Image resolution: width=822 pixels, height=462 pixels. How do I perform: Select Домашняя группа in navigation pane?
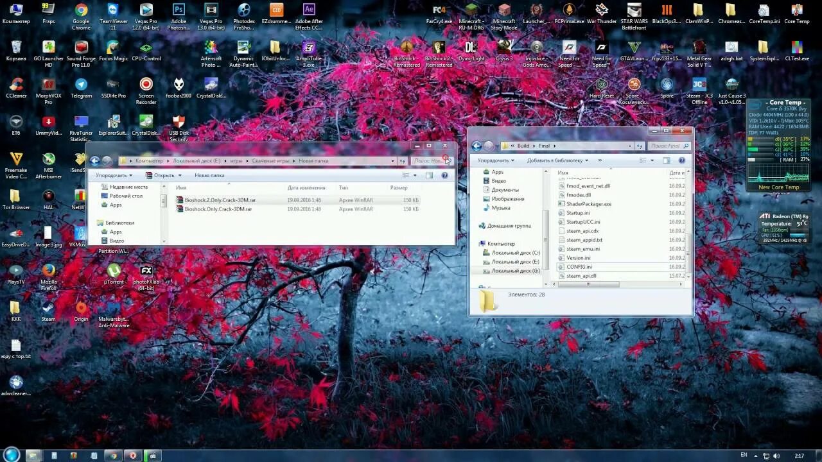tap(505, 226)
